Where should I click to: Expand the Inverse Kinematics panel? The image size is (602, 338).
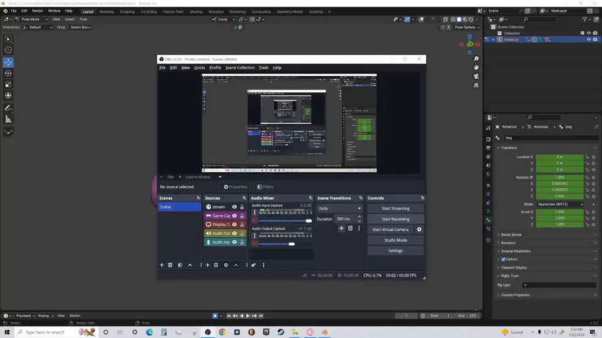pyautogui.click(x=516, y=251)
